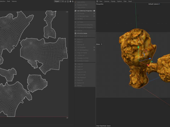
Task: Expand the Project dropdown in UV editor
Action: (x=59, y=1)
